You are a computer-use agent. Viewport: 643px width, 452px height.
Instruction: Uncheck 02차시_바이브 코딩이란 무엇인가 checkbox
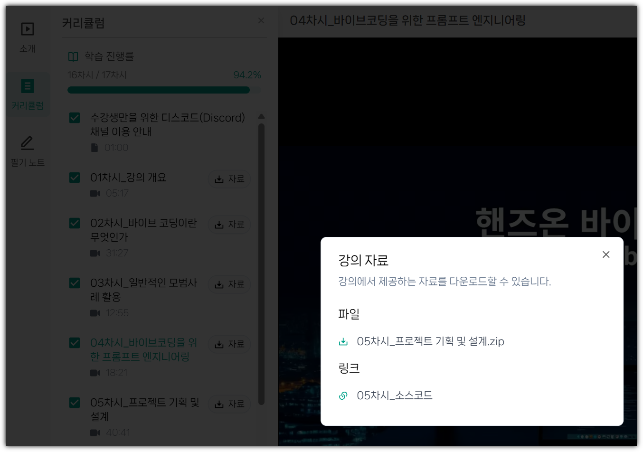coord(75,223)
